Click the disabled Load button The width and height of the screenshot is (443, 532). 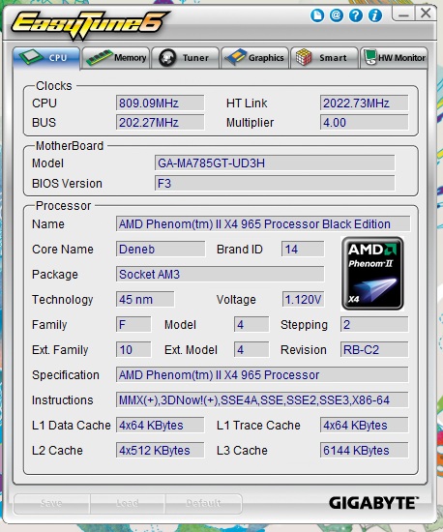tap(128, 503)
